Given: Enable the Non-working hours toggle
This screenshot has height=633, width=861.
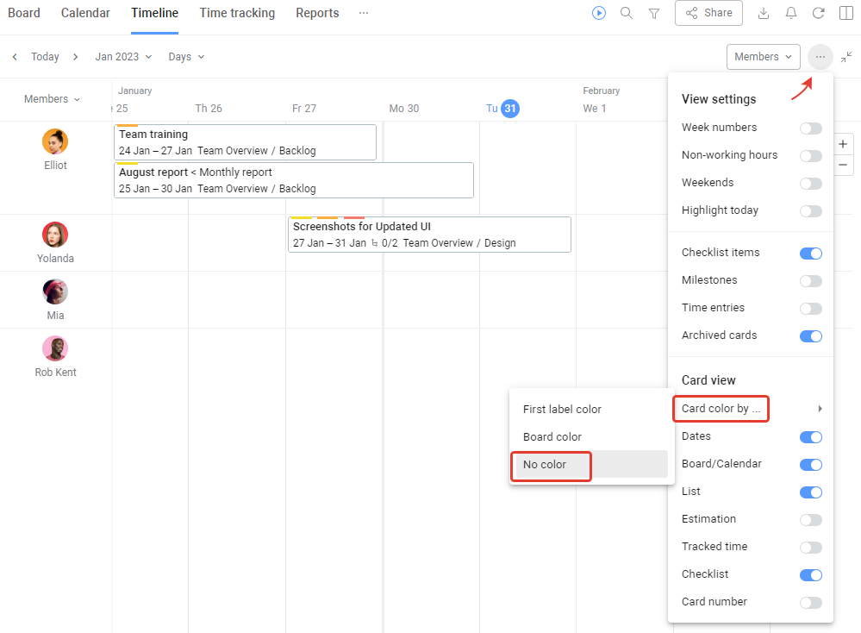Looking at the screenshot, I should coord(810,155).
